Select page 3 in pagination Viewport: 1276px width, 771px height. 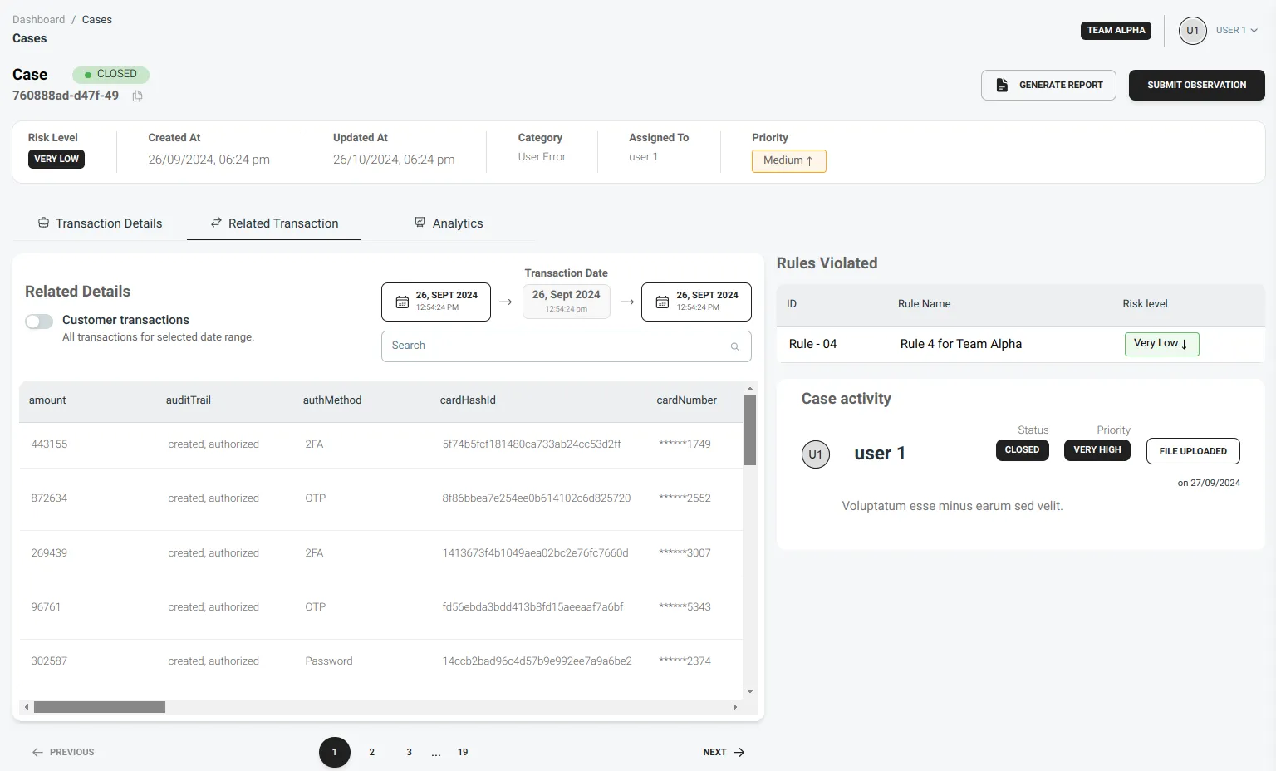409,752
